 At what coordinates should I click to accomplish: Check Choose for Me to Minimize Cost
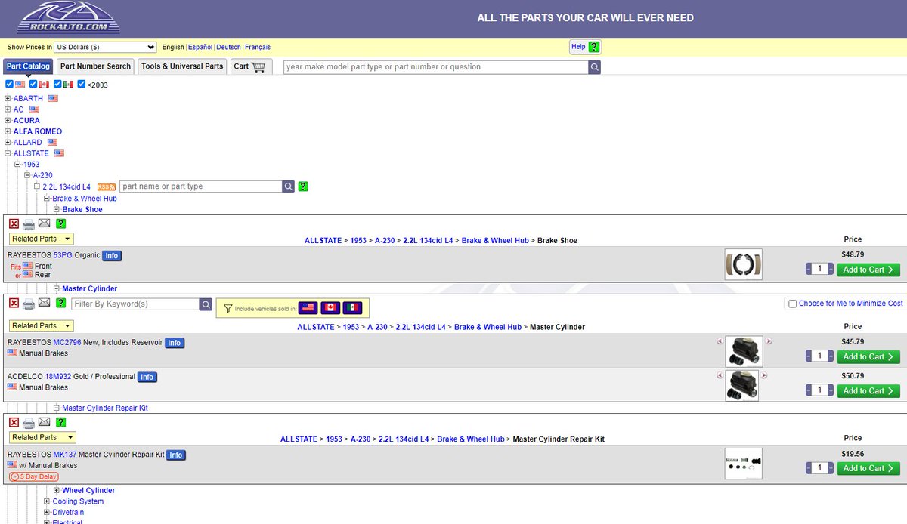coord(792,304)
